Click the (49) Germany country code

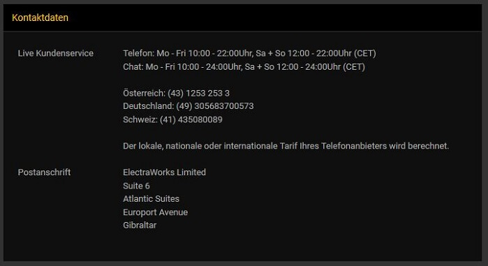click(x=184, y=106)
